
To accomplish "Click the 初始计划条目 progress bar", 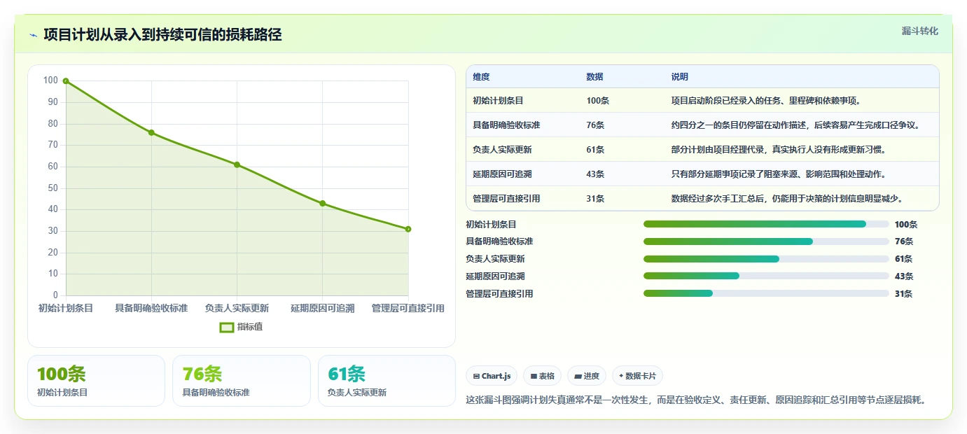I will coord(766,224).
